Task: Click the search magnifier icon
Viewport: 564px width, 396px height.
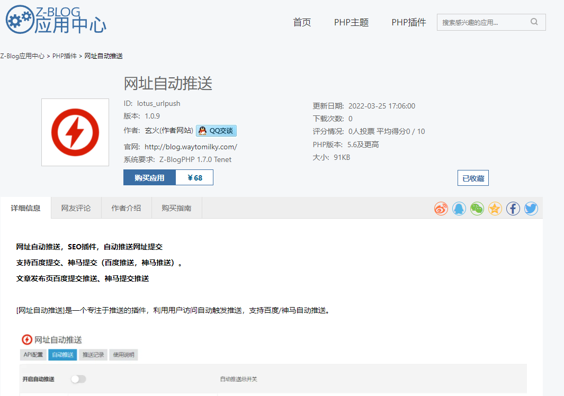Action: 534,22
